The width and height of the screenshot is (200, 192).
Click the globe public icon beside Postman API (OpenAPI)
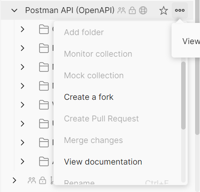click(x=143, y=10)
